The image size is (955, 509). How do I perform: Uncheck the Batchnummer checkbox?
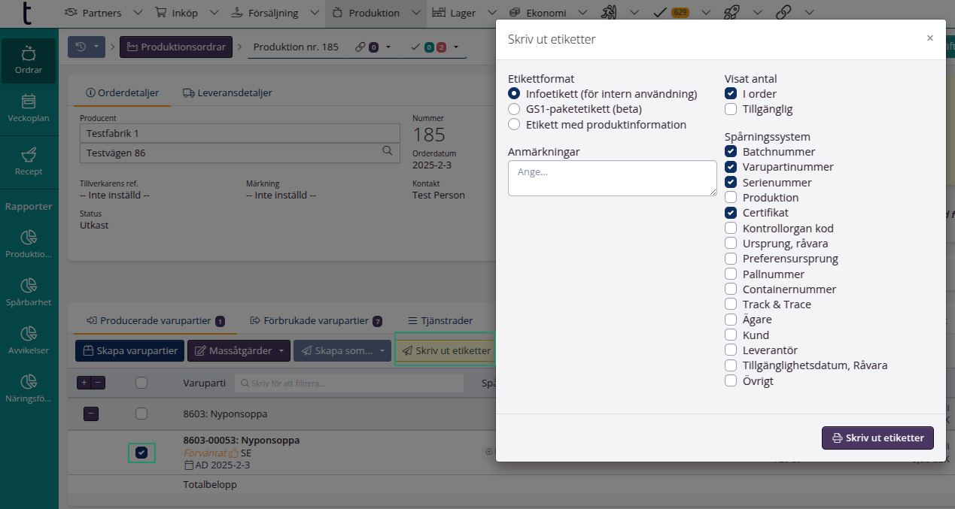(x=731, y=152)
